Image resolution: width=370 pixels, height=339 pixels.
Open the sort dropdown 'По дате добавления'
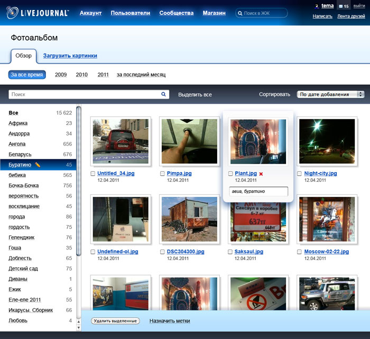click(x=331, y=94)
